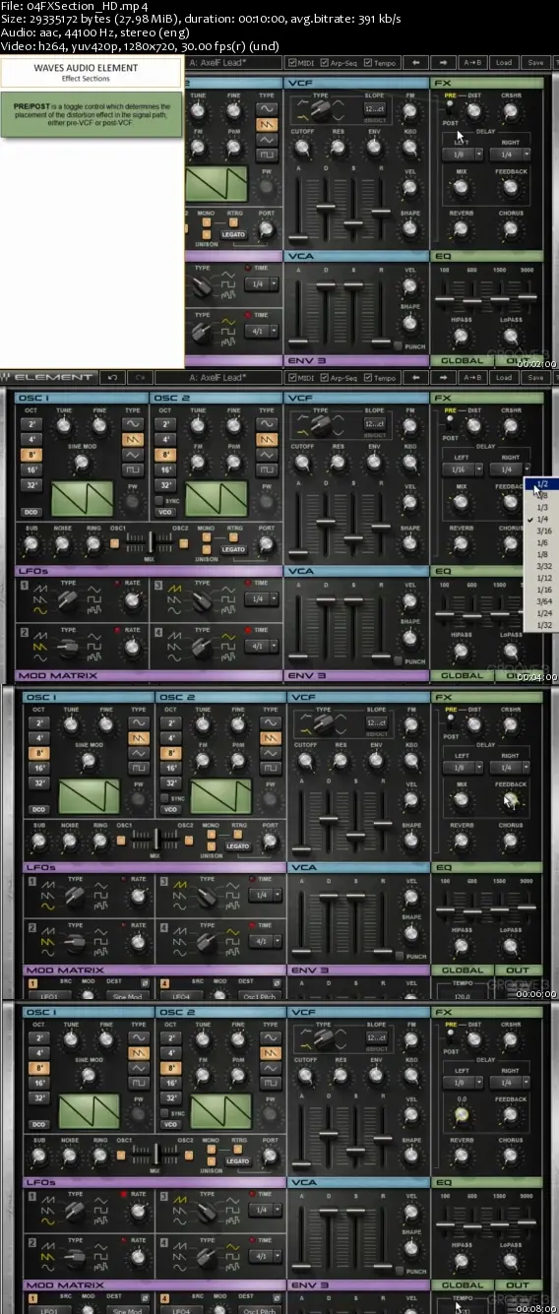Toggle the MONO switch in 00:06:00 frame
Screen dimensions: 559x1314
pos(211,835)
